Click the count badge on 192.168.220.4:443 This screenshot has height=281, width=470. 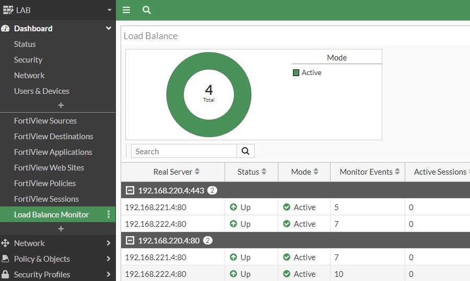point(212,190)
